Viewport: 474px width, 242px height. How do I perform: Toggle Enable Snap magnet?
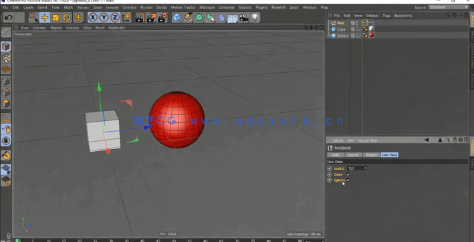6,155
